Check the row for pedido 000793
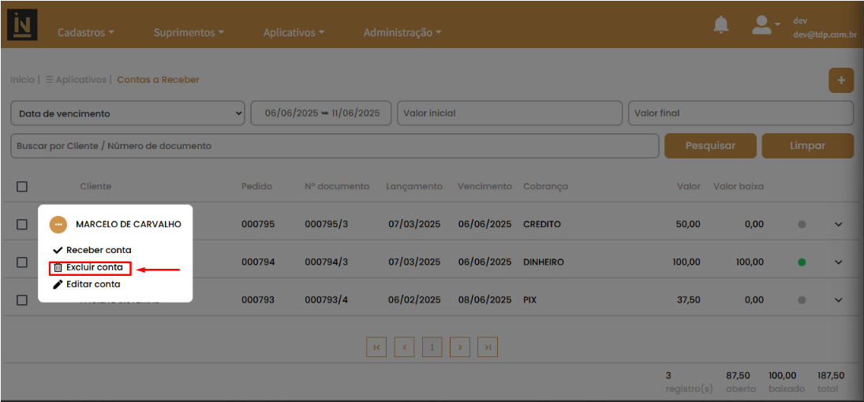Image resolution: width=864 pixels, height=402 pixels. point(22,300)
